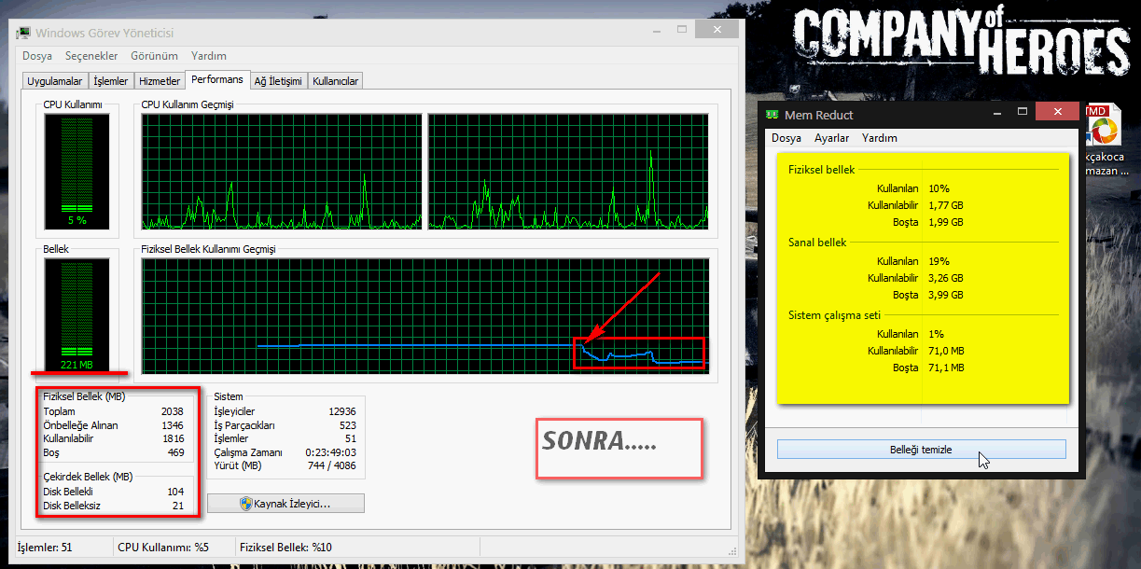This screenshot has height=569, width=1141.
Task: Click the Mem Reduct value 3,99 GB
Action: pyautogui.click(x=946, y=295)
